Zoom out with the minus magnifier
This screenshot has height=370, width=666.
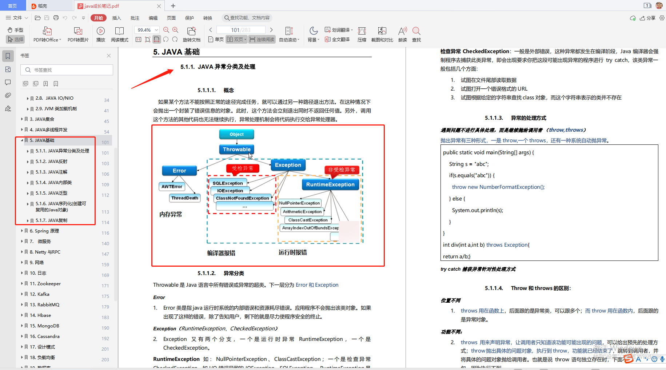click(166, 30)
